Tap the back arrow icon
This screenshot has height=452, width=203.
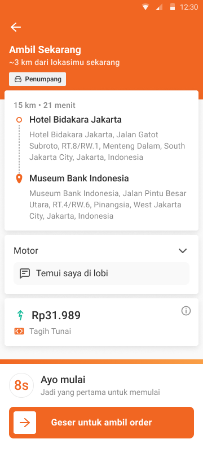click(16, 27)
